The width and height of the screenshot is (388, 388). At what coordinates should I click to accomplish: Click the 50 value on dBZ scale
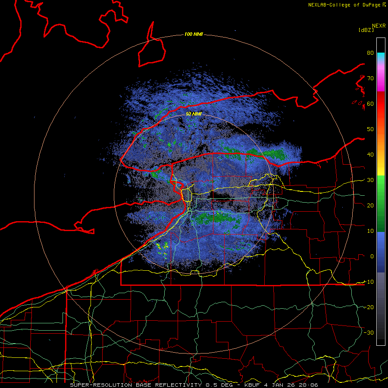point(370,129)
